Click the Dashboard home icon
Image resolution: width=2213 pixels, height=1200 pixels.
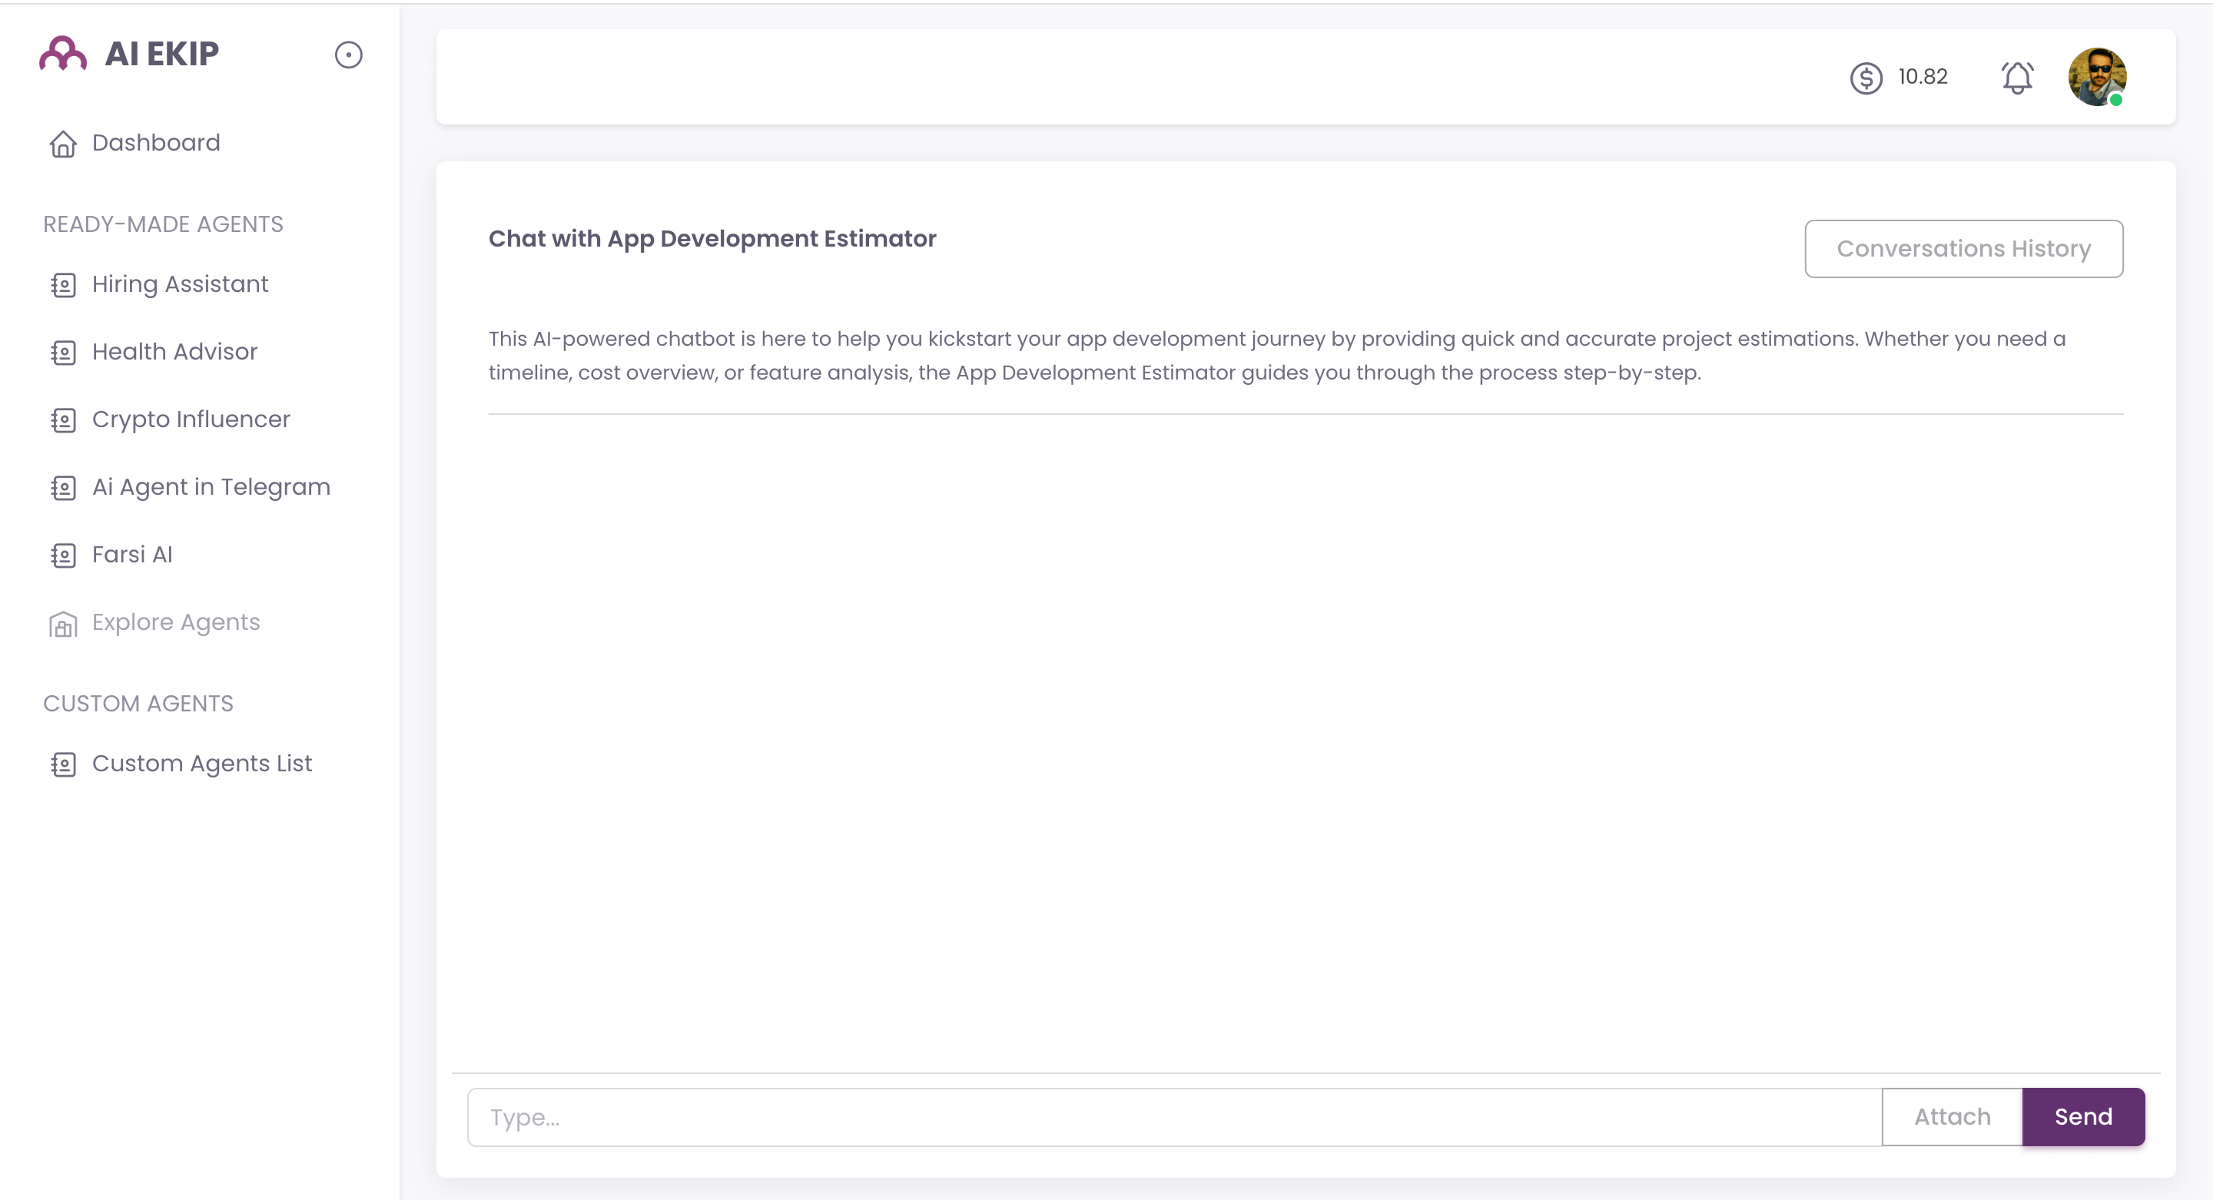(63, 144)
